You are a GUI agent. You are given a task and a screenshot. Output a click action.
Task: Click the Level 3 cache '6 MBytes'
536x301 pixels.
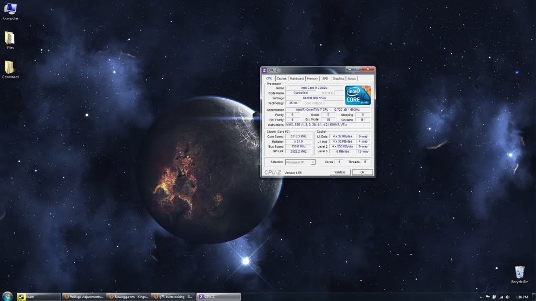342,152
